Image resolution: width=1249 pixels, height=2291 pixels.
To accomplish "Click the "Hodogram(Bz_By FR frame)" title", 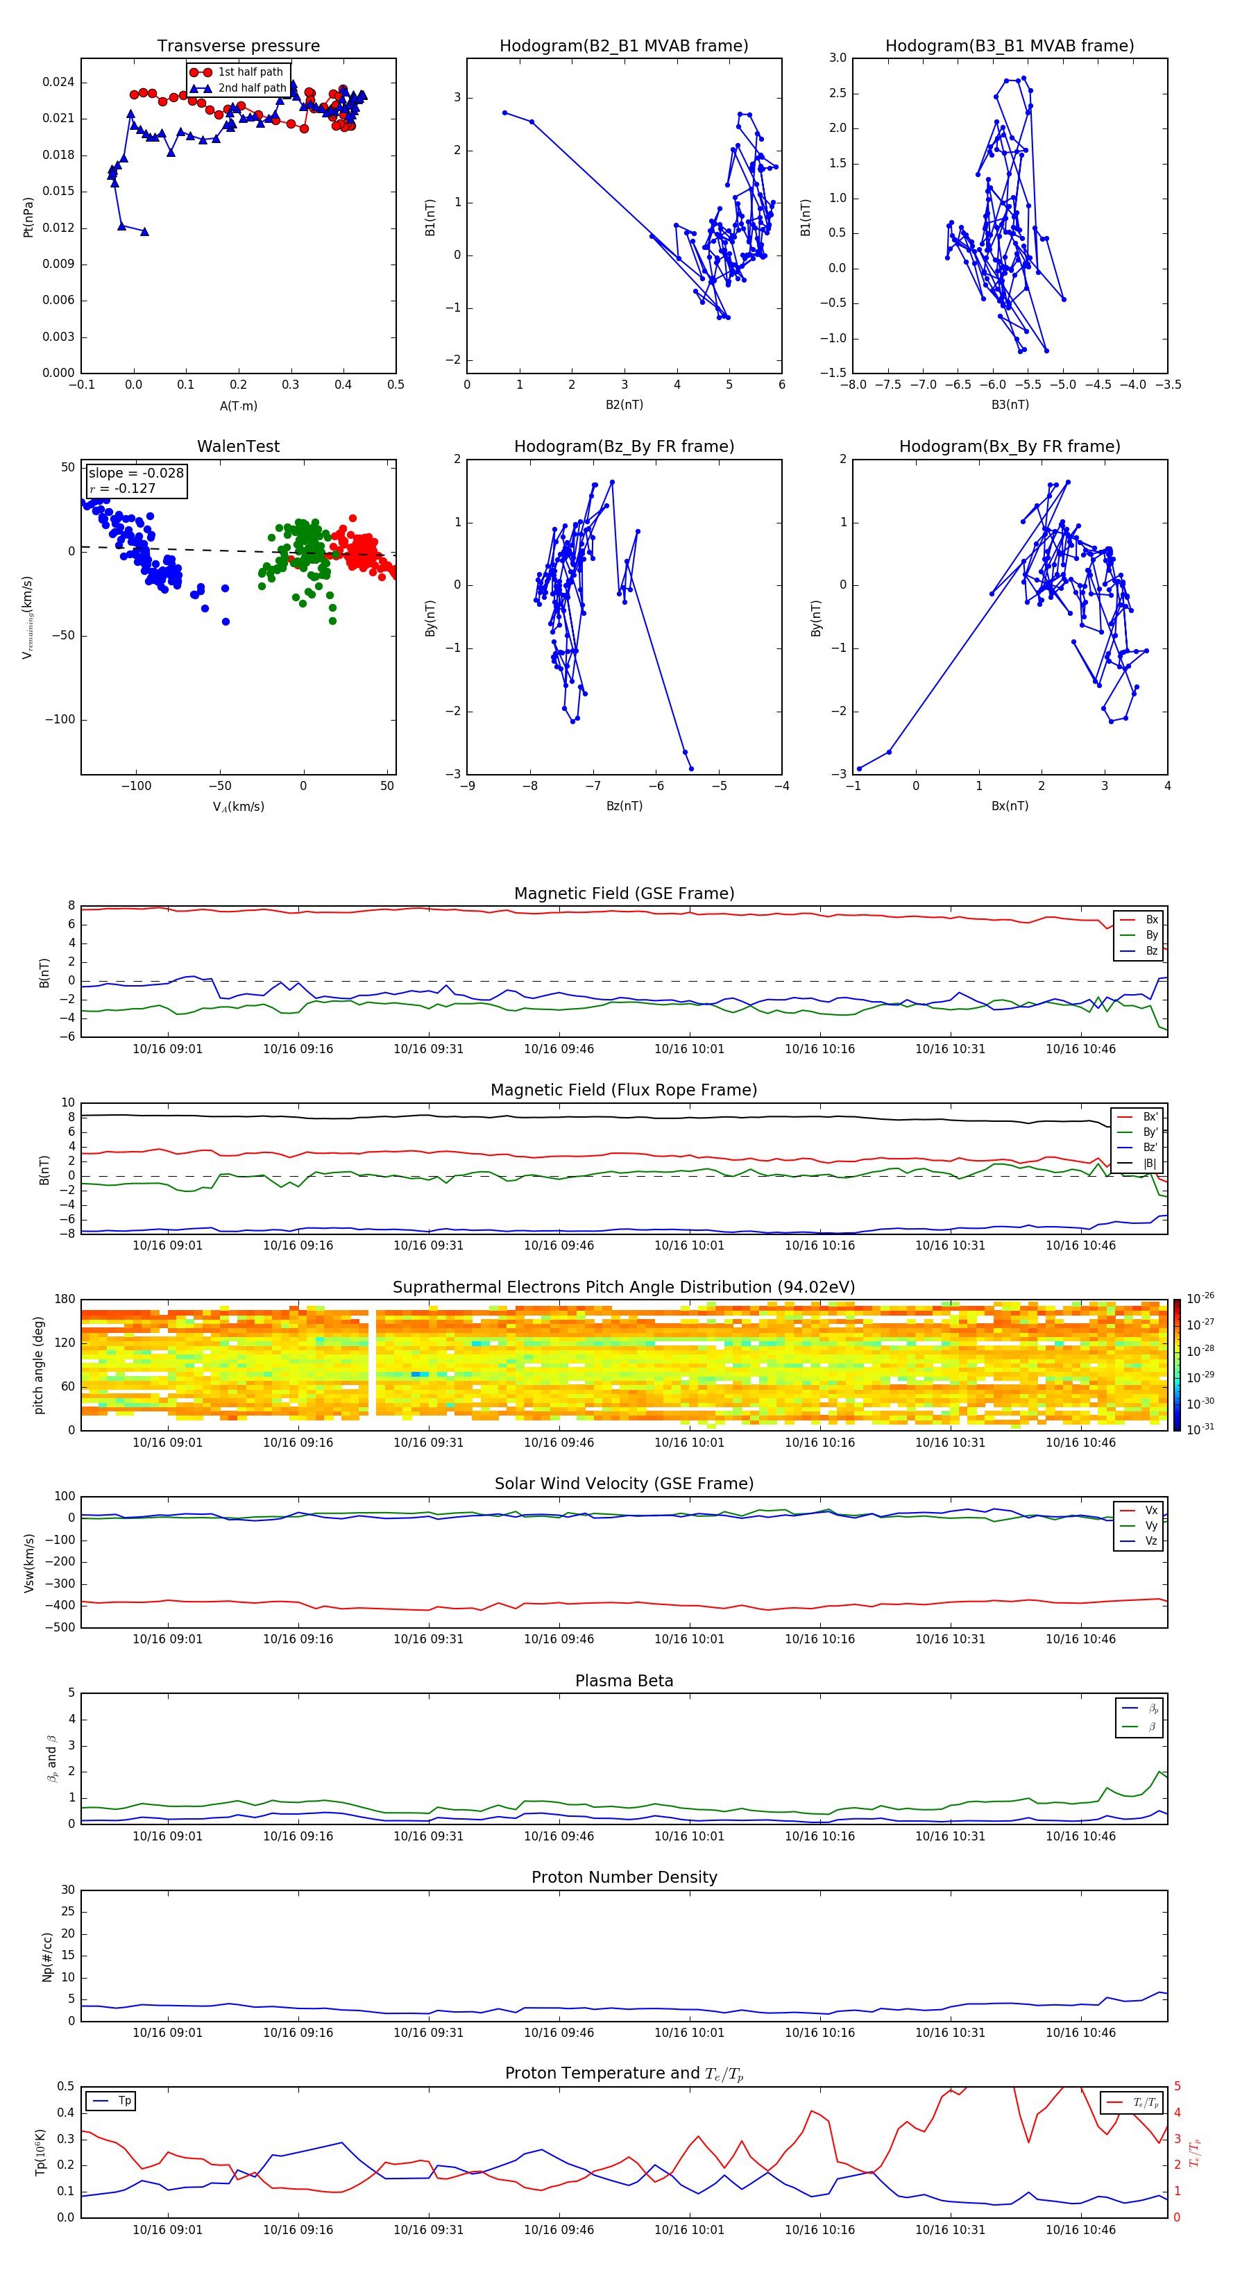I will 624,446.
